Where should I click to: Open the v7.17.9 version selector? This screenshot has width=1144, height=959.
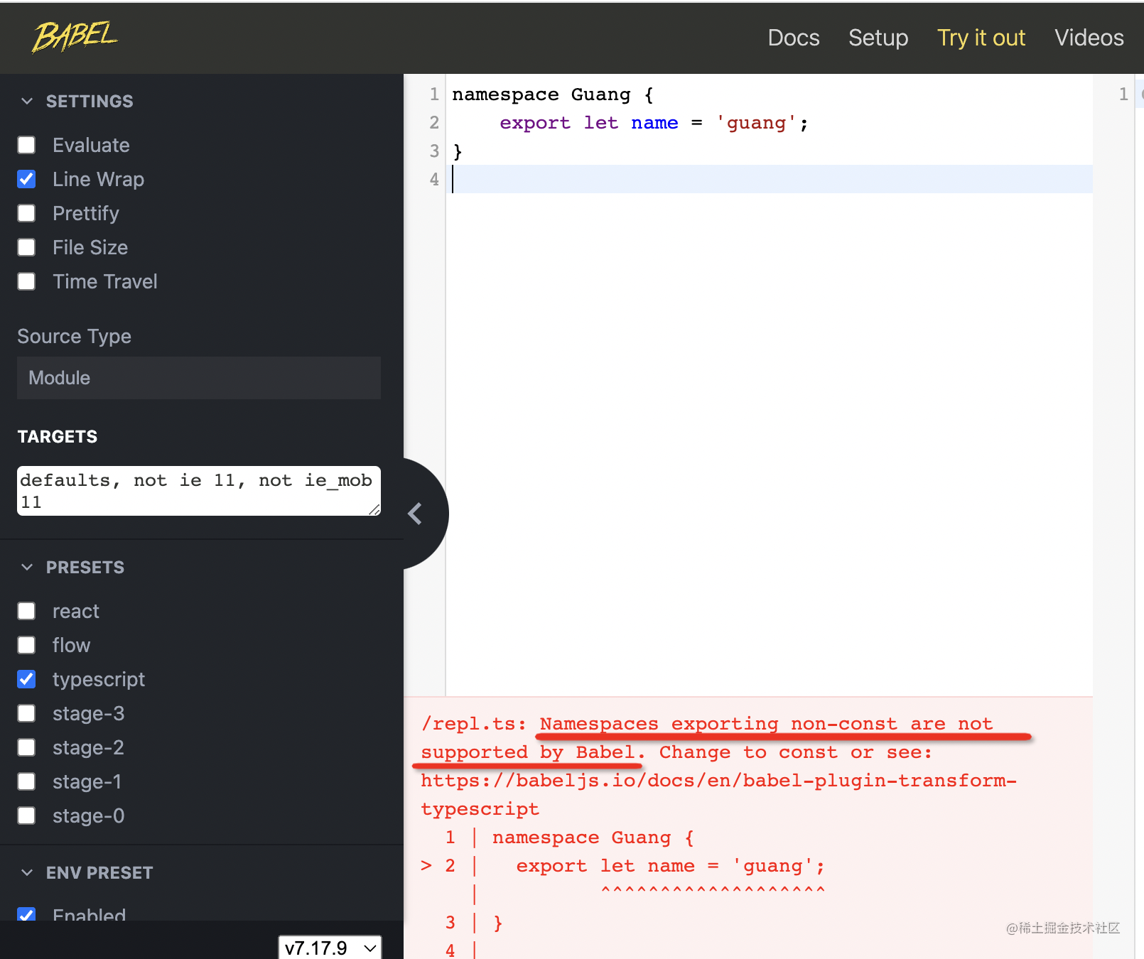point(330,948)
